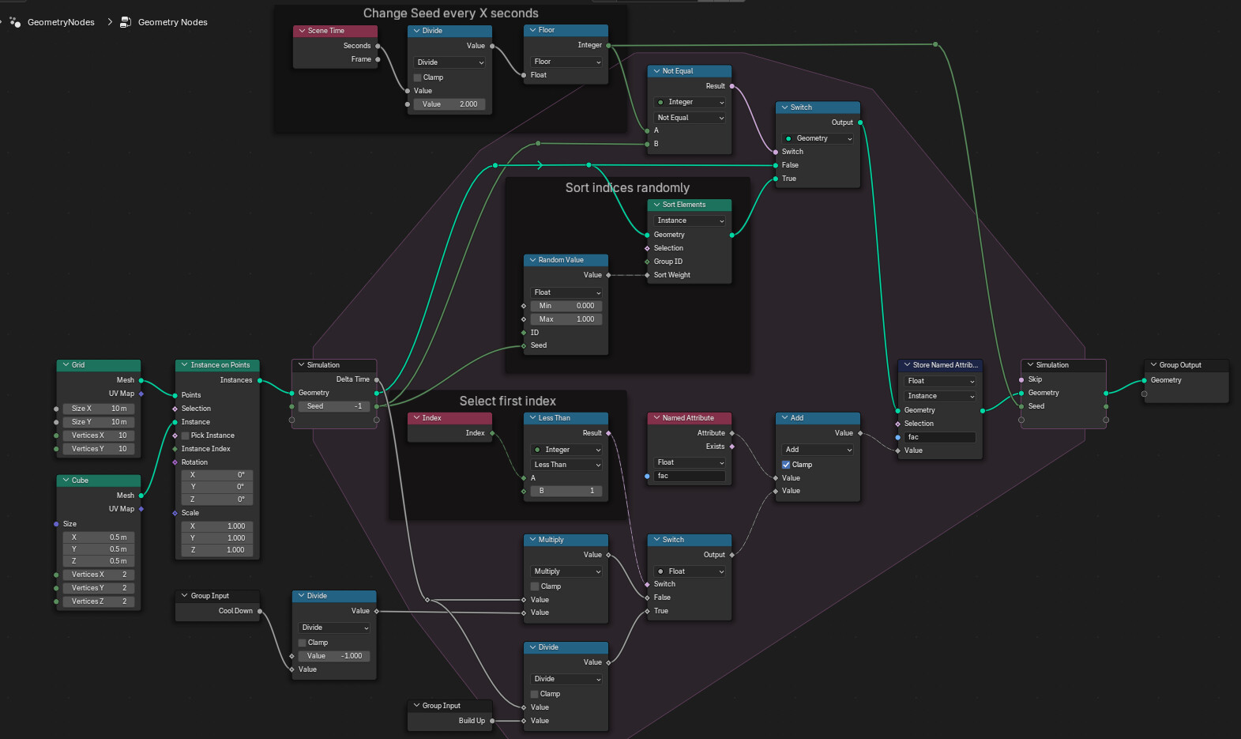
Task: Open Instance domain dropdown in Sort Elements node
Action: point(690,221)
